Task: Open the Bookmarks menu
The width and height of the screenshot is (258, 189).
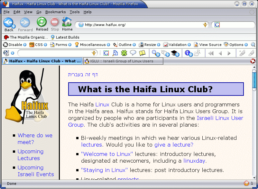Action: click(x=55, y=12)
